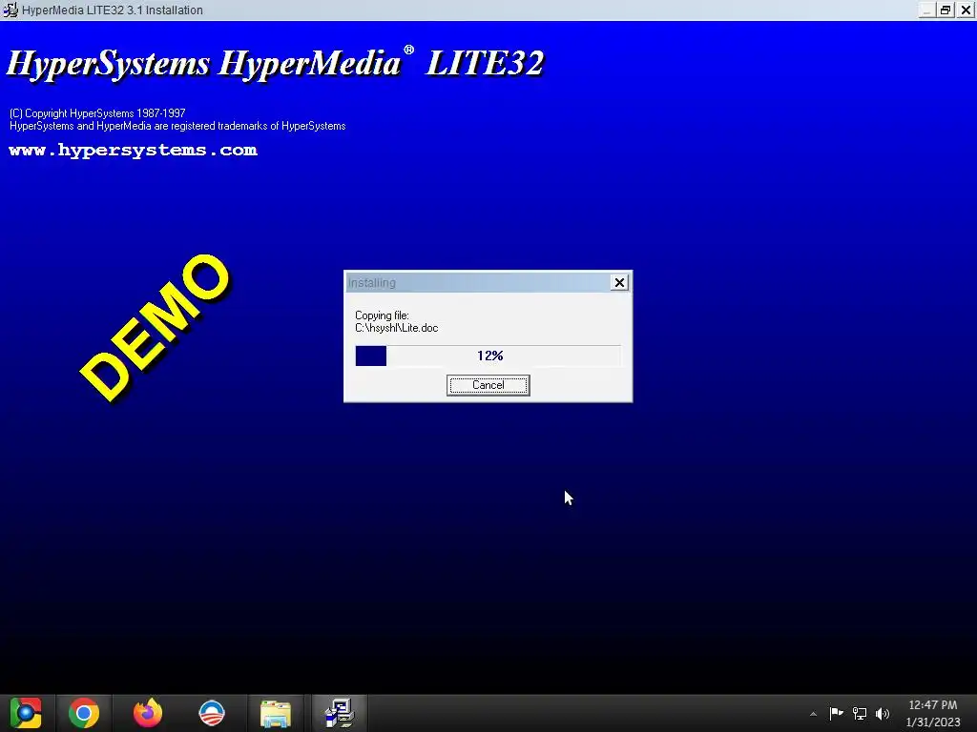The height and width of the screenshot is (732, 977).
Task: Open network status tray icon
Action: pos(860,714)
